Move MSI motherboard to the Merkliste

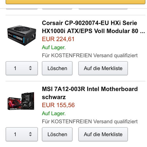click(x=103, y=134)
